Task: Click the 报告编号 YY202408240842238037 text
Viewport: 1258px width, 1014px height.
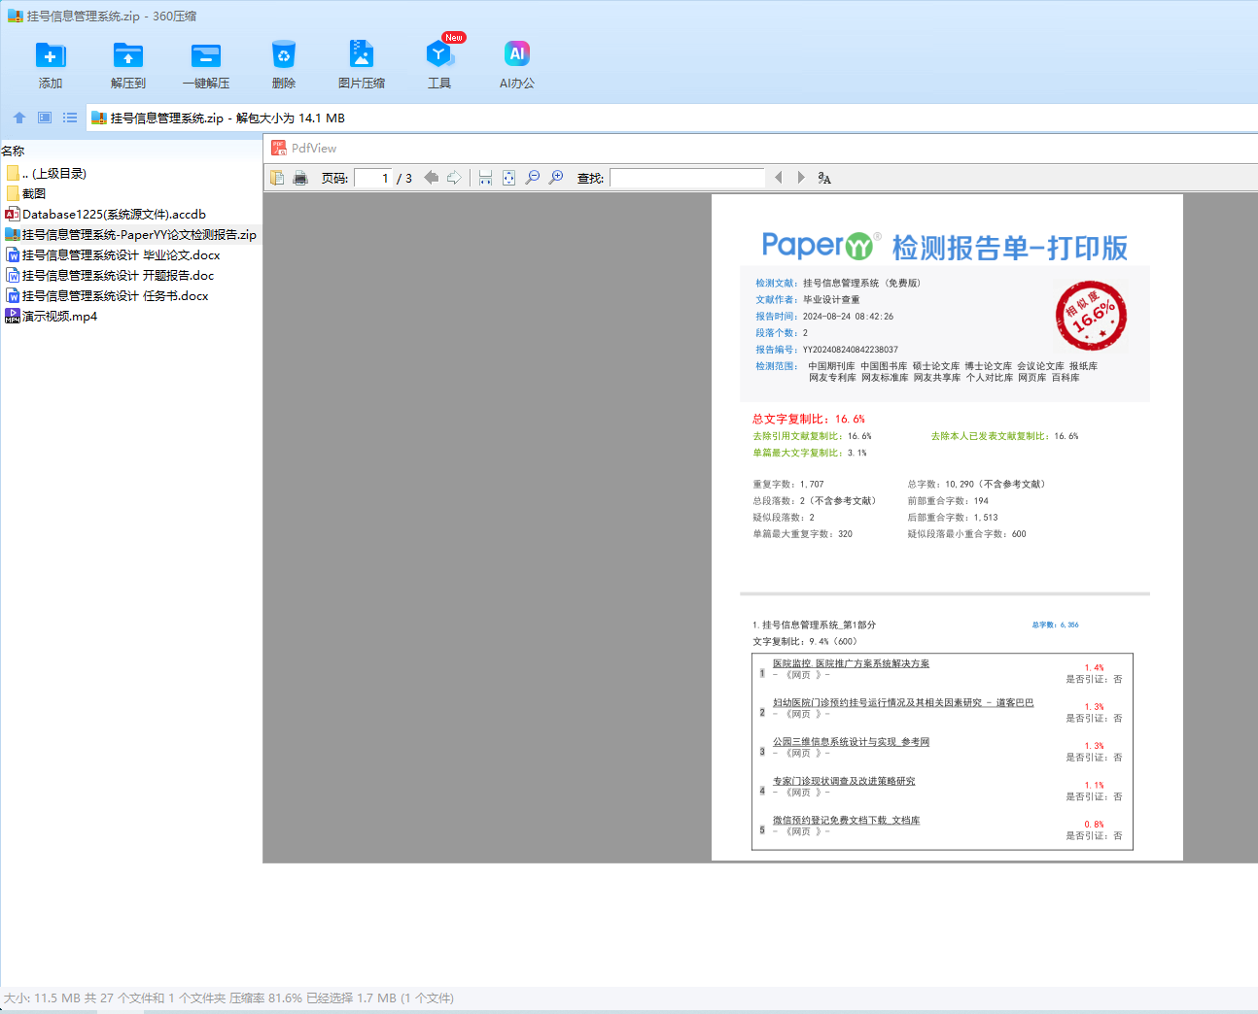Action: [x=827, y=350]
